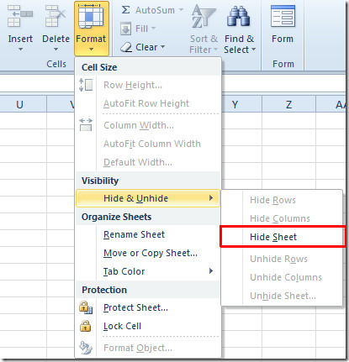Image resolution: width=349 pixels, height=362 pixels.
Task: Open the AutoSum dropdown arrow
Action: tap(181, 10)
